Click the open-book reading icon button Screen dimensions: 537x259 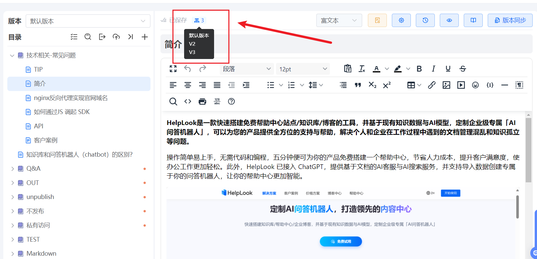[x=473, y=20]
